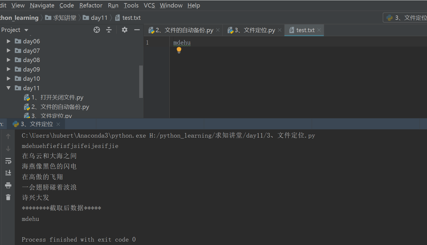Viewport: 427px width, 245px height.
Task: Open the View menu
Action: (x=18, y=5)
